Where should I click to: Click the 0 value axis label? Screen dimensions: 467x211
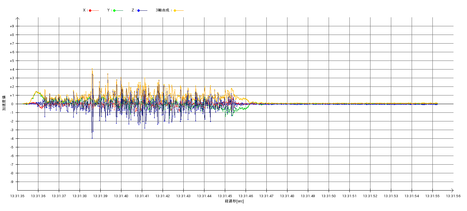pos(12,104)
